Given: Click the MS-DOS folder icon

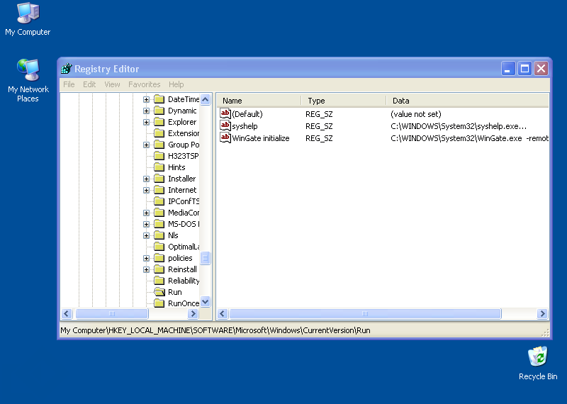Looking at the screenshot, I should coord(159,224).
